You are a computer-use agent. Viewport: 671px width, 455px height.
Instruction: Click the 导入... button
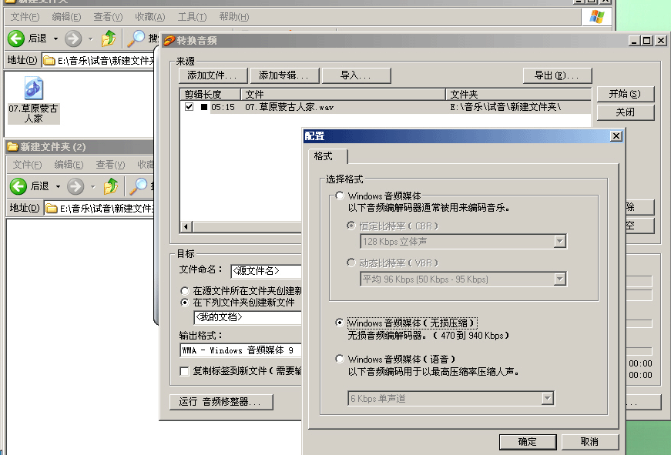pos(356,75)
